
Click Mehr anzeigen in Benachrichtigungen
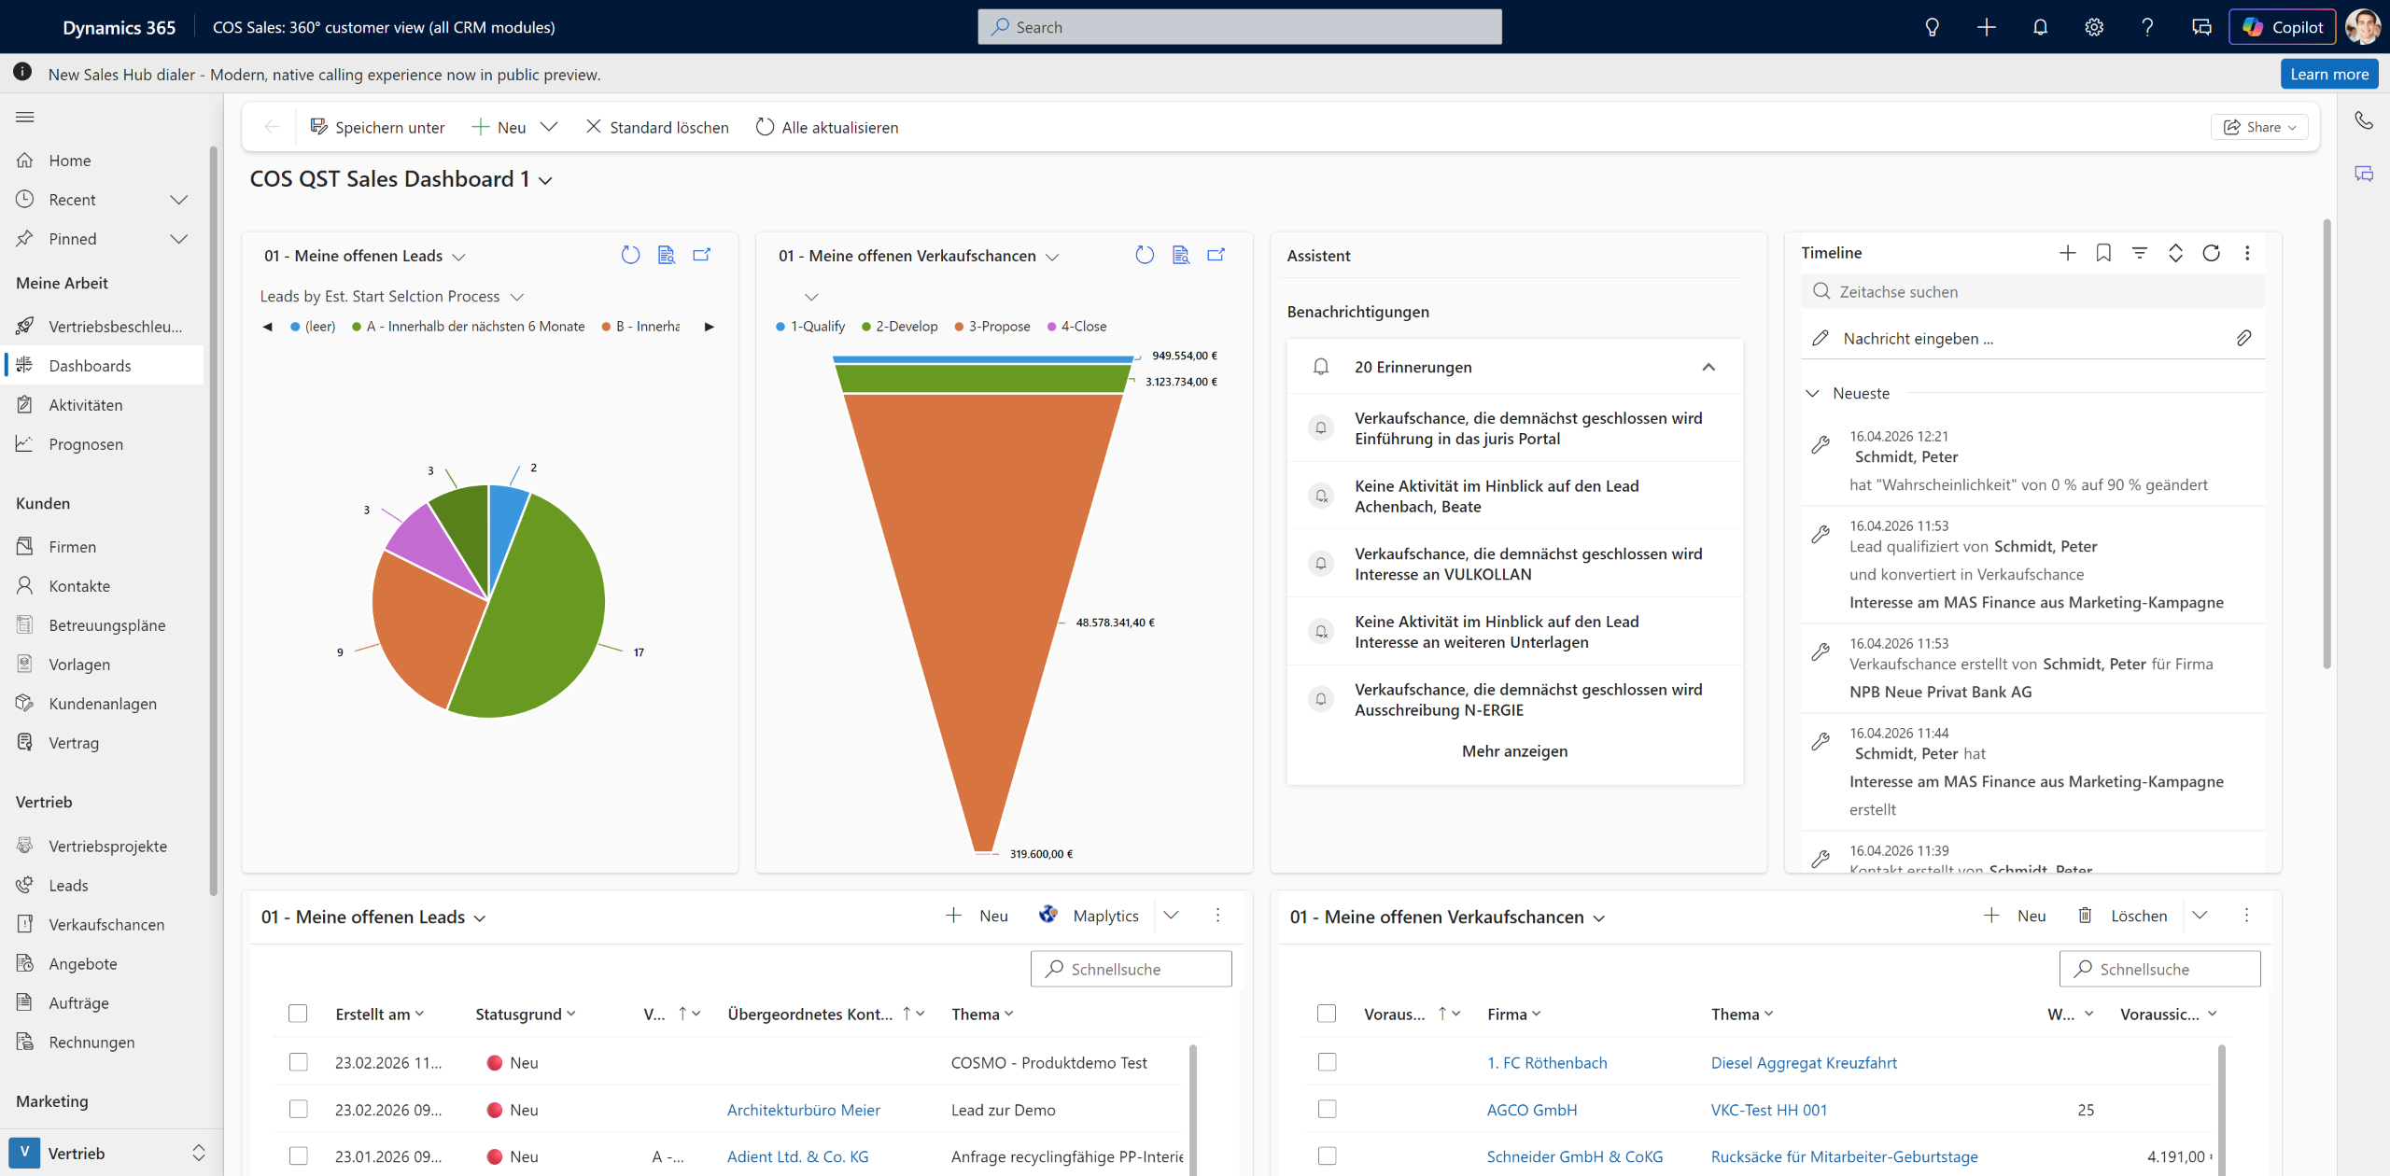[x=1514, y=751]
